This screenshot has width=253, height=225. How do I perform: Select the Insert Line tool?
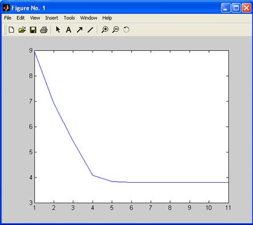pyautogui.click(x=90, y=30)
